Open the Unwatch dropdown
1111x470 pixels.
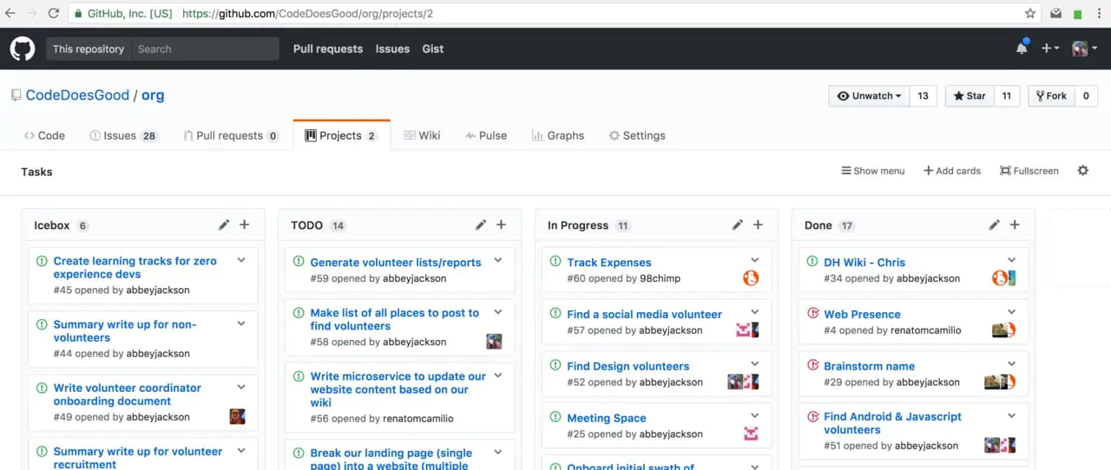tap(870, 95)
